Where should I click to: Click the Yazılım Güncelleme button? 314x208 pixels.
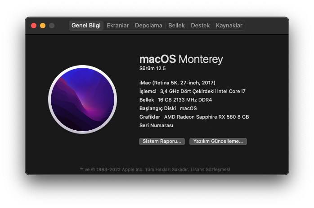218,141
